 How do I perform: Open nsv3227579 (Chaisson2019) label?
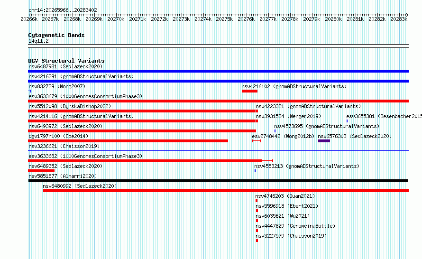tap(291, 236)
